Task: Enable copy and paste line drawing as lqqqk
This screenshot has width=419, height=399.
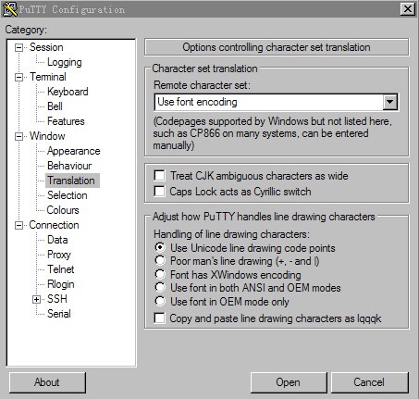Action: [160, 318]
